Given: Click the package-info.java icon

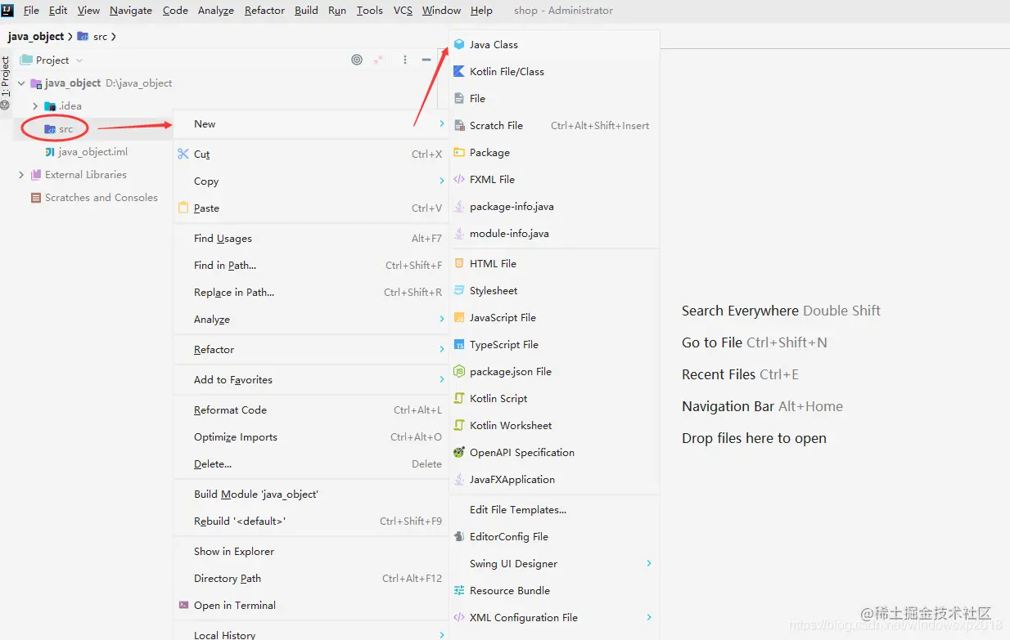Looking at the screenshot, I should click(x=459, y=207).
